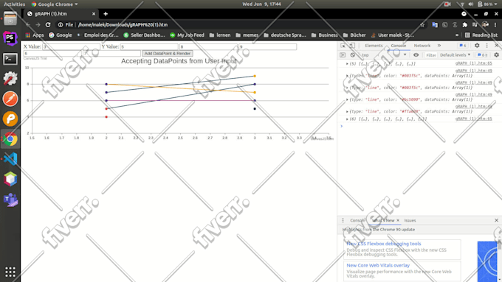Click the Y Value field containing 5

[149, 46]
